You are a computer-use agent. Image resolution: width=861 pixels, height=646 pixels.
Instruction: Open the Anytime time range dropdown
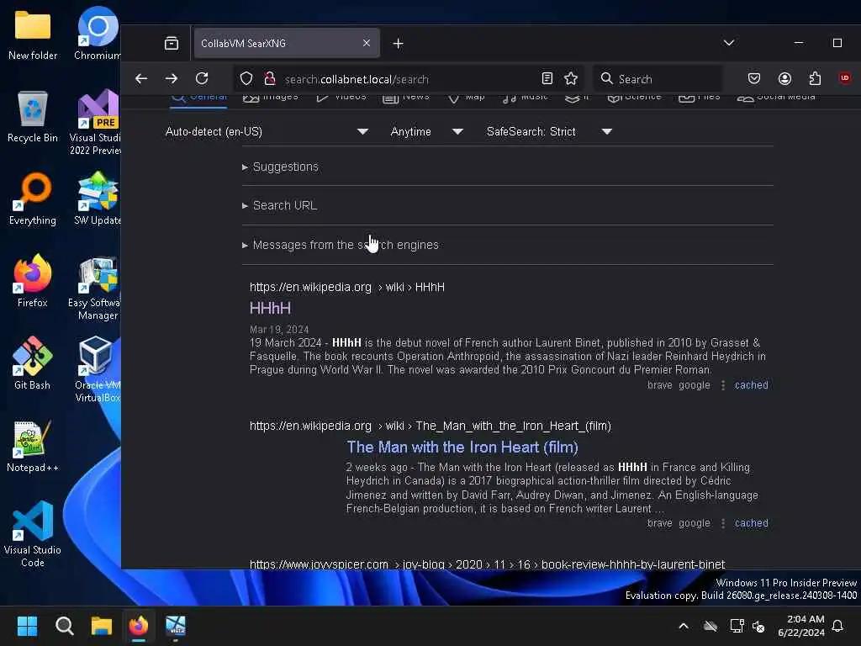click(426, 132)
